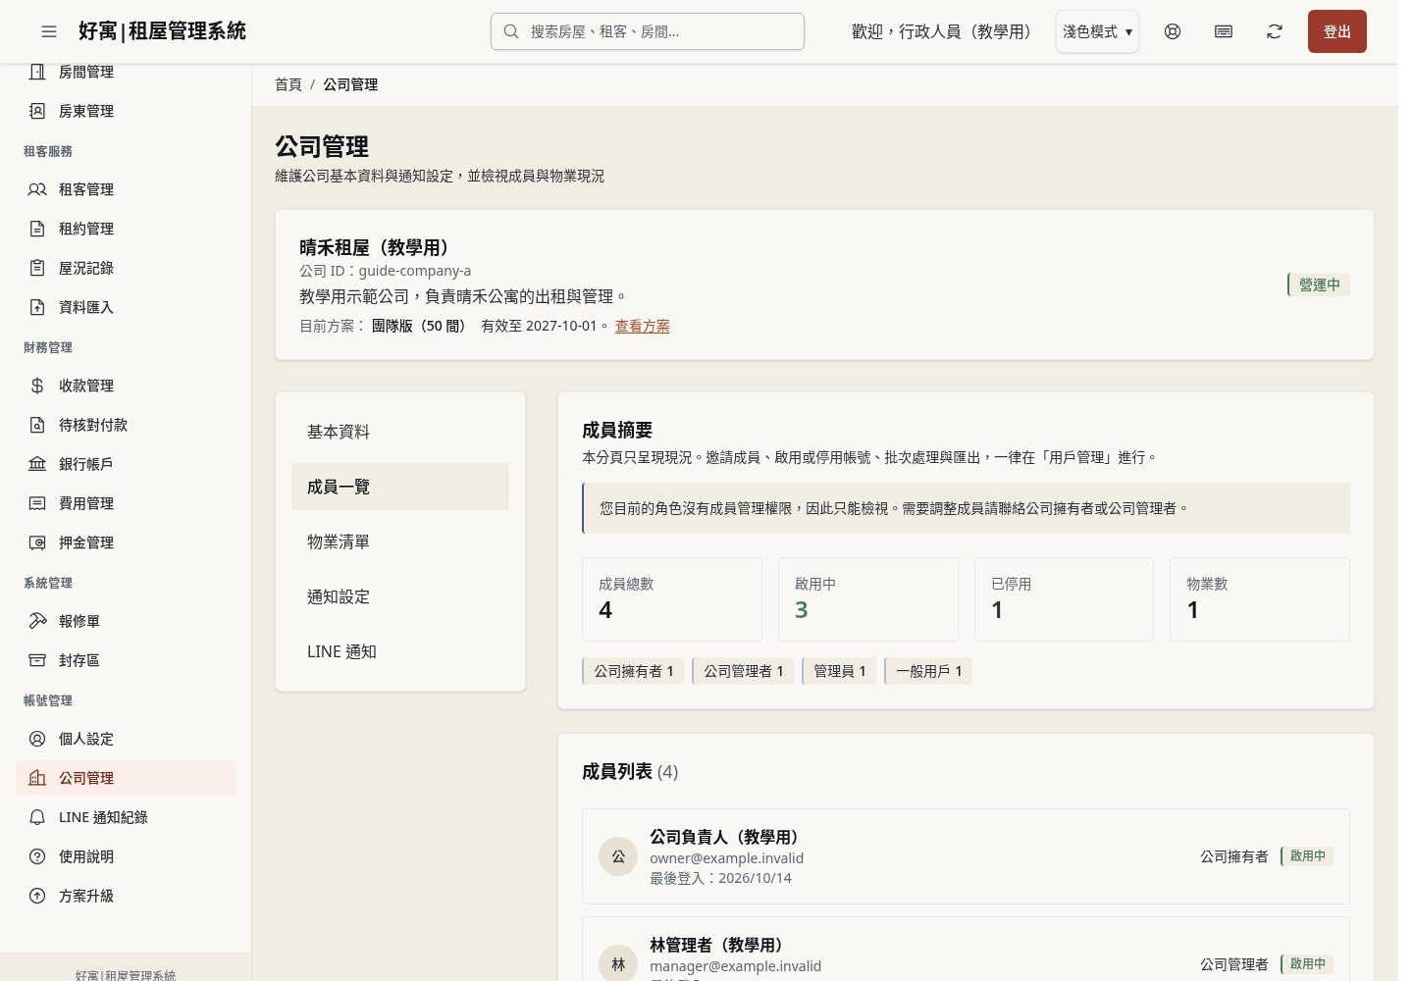Click the 已停用 1 stat card
Image resolution: width=1413 pixels, height=981 pixels.
[1064, 599]
